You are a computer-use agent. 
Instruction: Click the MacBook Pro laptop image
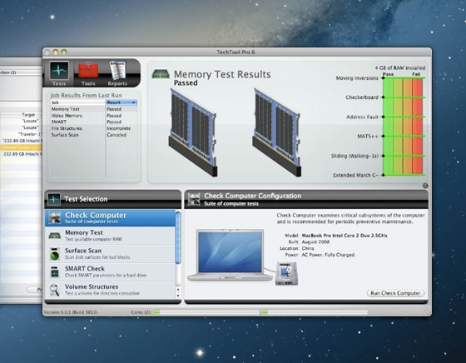(230, 255)
